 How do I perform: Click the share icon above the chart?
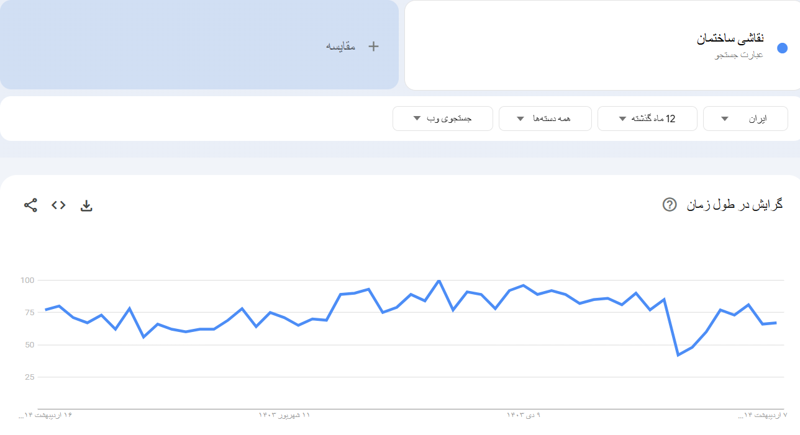coord(30,205)
